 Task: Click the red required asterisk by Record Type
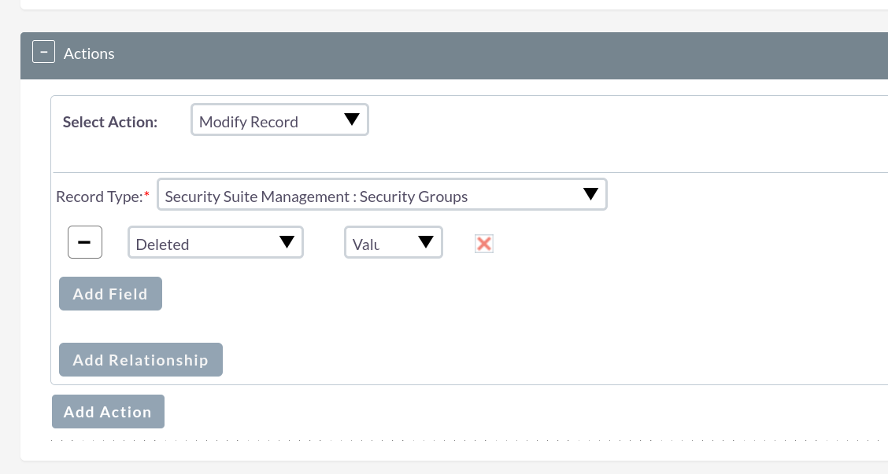point(147,193)
